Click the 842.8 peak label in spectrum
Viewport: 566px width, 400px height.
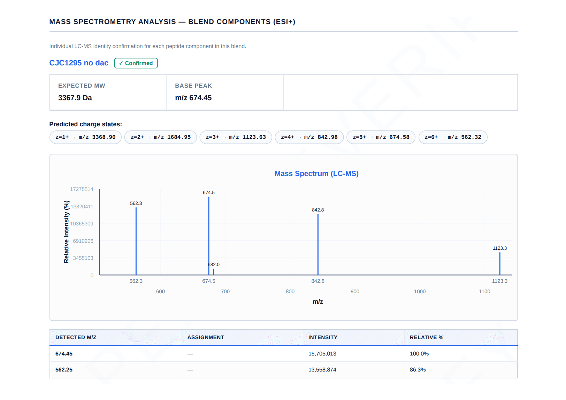tap(318, 210)
